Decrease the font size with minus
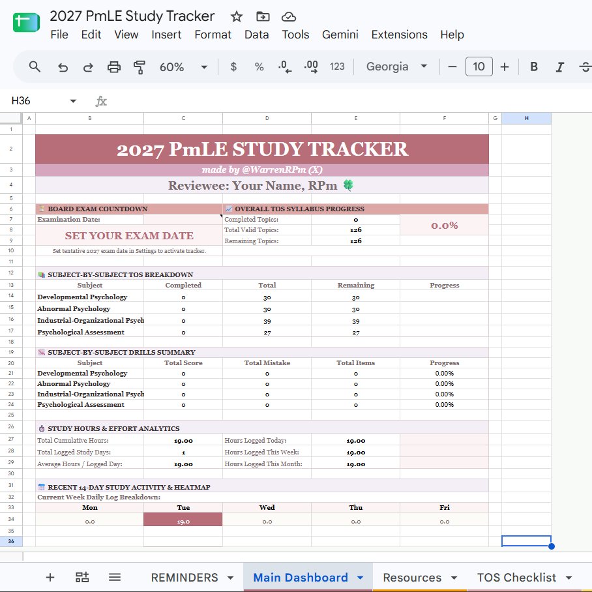This screenshot has height=592, width=592. coord(452,67)
